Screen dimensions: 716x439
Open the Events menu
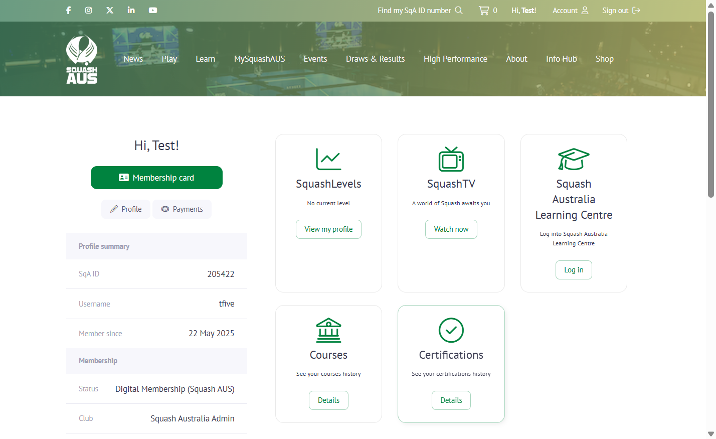[x=315, y=59]
